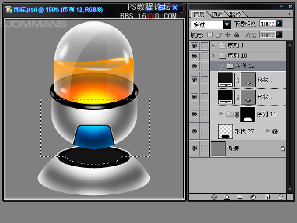Toggle visibility of 序列 1 group
This screenshot has height=223, width=297.
click(194, 46)
